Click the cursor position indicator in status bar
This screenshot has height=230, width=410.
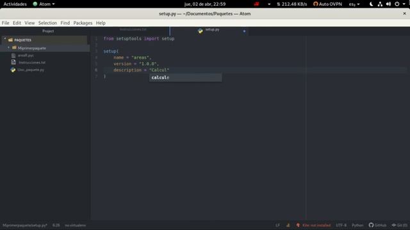(56, 226)
